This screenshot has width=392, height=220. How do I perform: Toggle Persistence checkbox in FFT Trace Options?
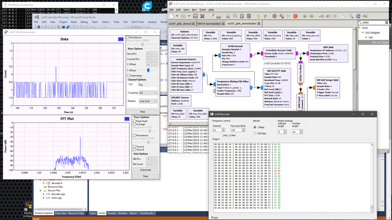pyautogui.click(x=135, y=135)
